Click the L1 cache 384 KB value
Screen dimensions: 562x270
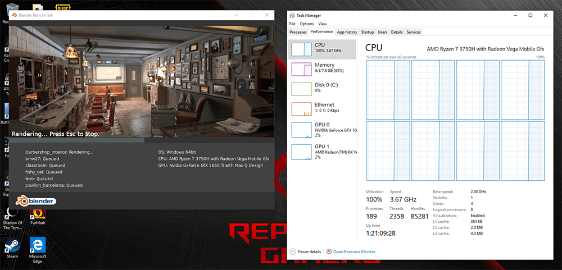(477, 222)
